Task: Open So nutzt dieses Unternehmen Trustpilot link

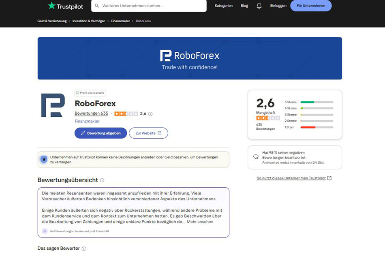Action: coord(291,178)
